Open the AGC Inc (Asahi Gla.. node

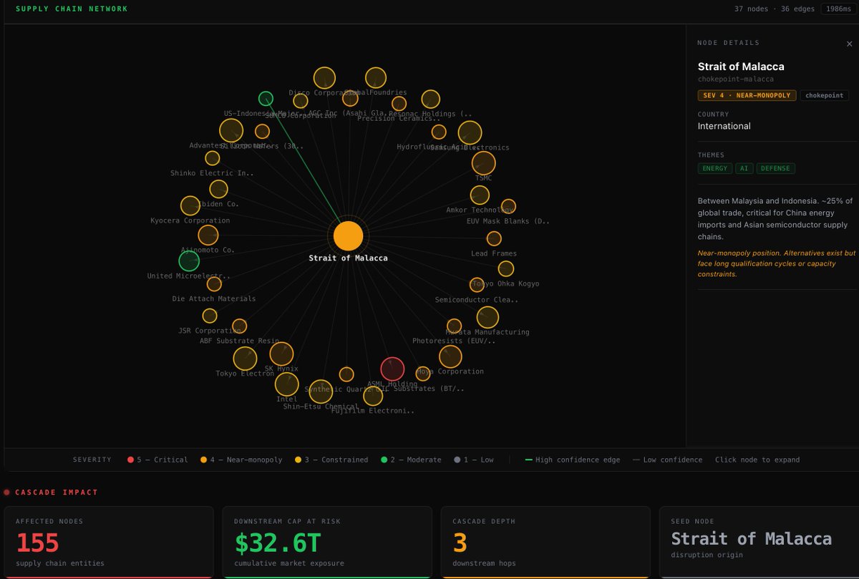click(x=350, y=99)
